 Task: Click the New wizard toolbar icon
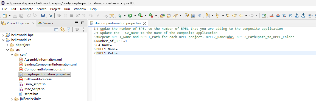pyautogui.click(x=4, y=16)
